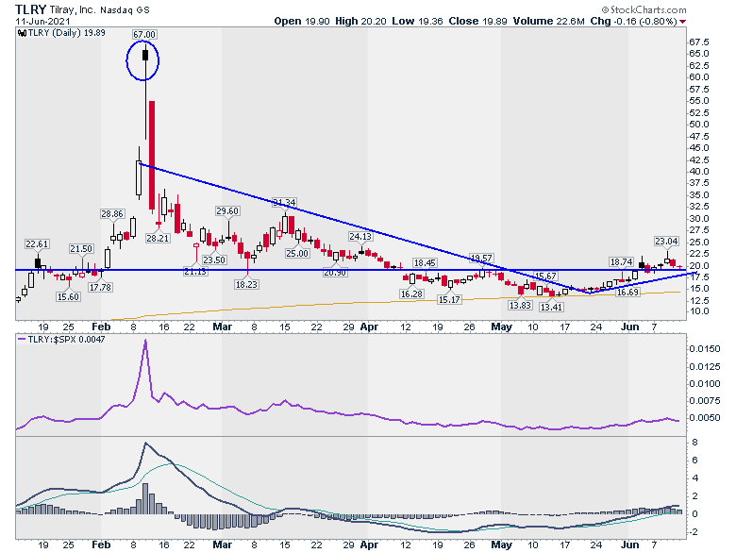Click the 18.23 low label
The height and width of the screenshot is (553, 736).
pos(247,284)
